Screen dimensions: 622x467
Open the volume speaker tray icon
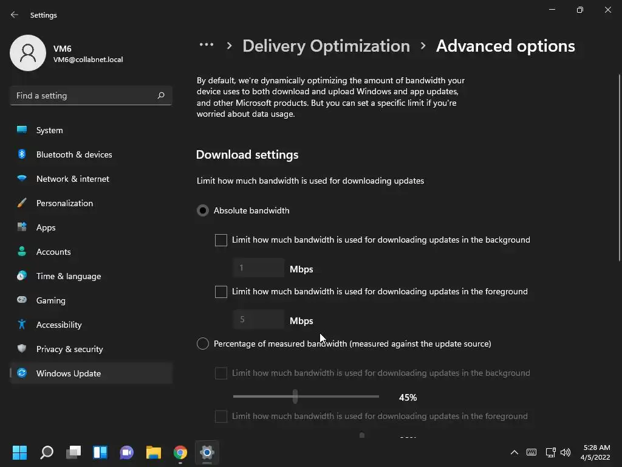tap(566, 452)
